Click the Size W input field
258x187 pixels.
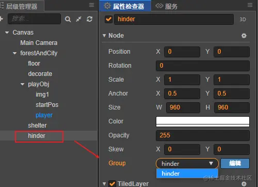pos(183,107)
